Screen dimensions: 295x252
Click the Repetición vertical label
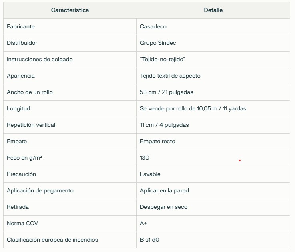31,125
